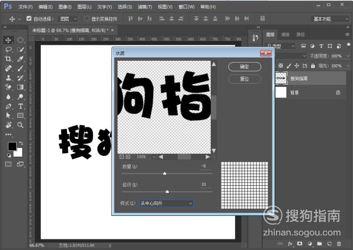Select the Path Selection tool
Image resolution: width=353 pixels, height=250 pixels.
click(8, 115)
